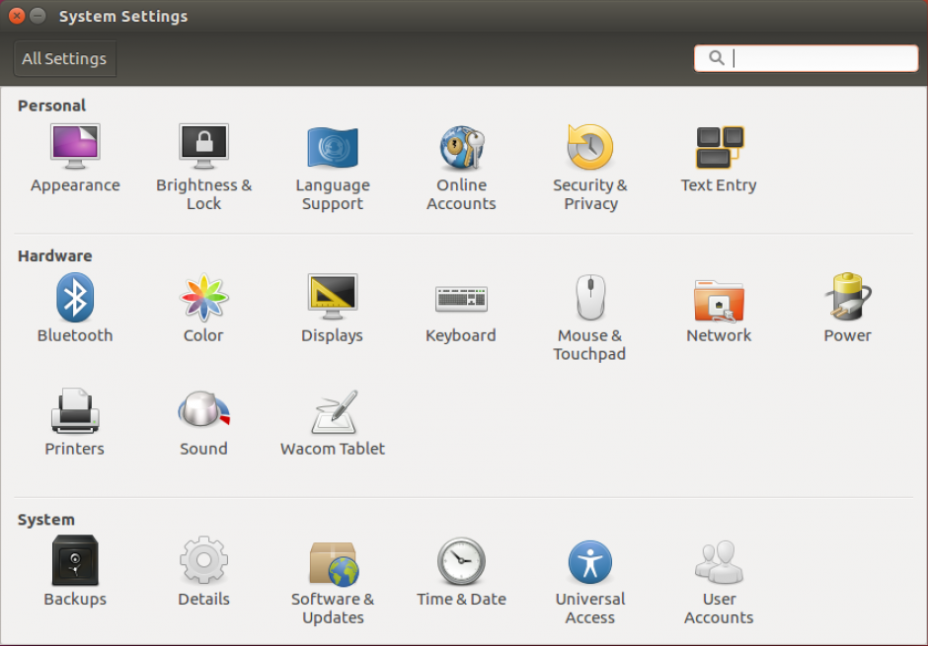Open Security & Privacy settings
The image size is (928, 646).
pyautogui.click(x=589, y=158)
